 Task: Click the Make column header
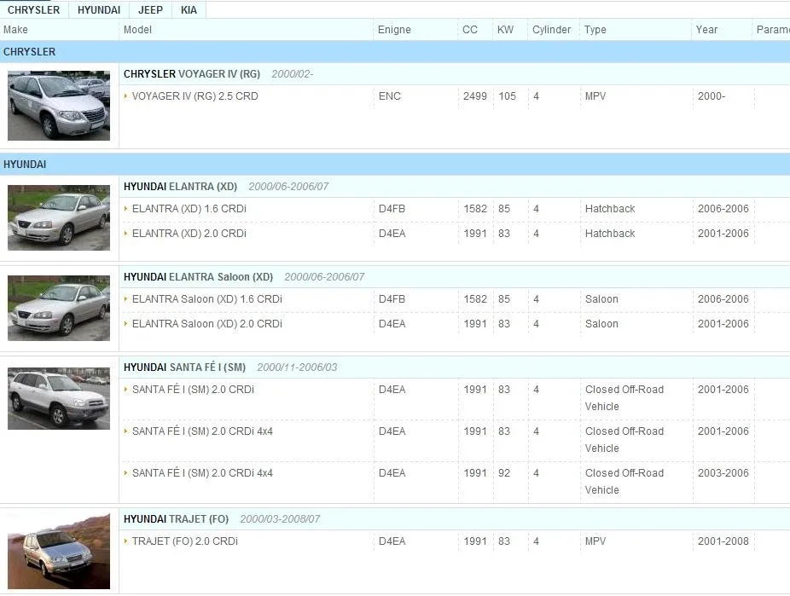click(x=15, y=30)
